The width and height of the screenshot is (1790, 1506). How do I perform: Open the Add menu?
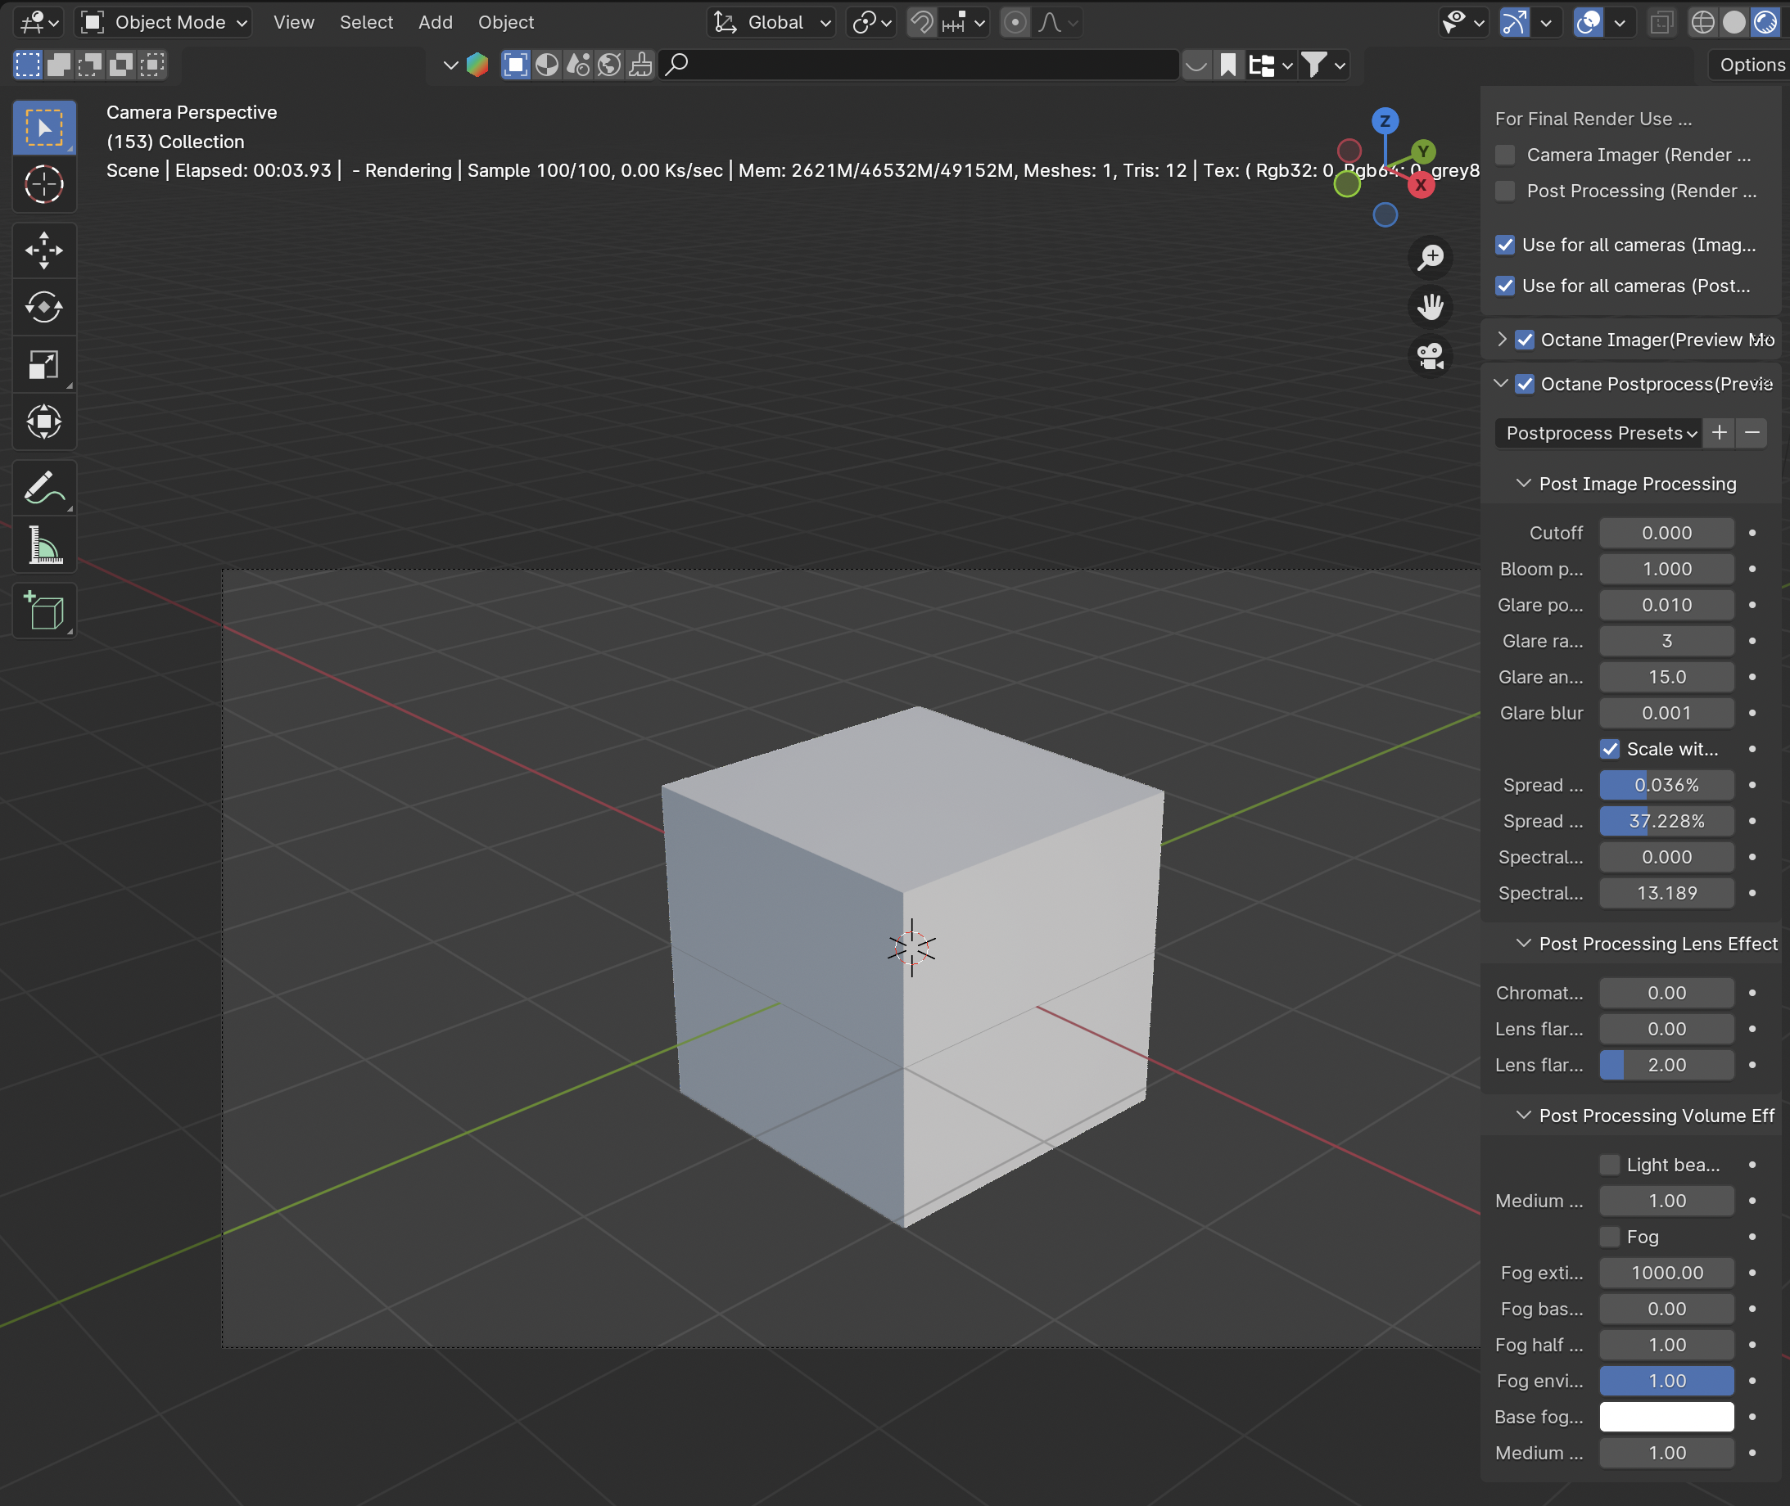pos(435,22)
